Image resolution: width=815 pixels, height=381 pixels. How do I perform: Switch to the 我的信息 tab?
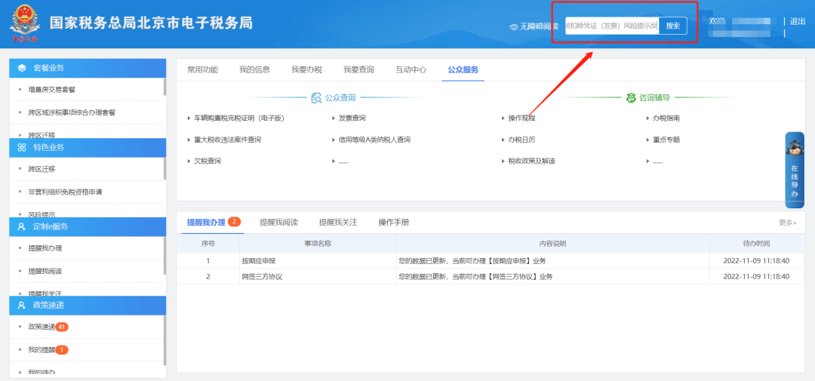pyautogui.click(x=255, y=69)
